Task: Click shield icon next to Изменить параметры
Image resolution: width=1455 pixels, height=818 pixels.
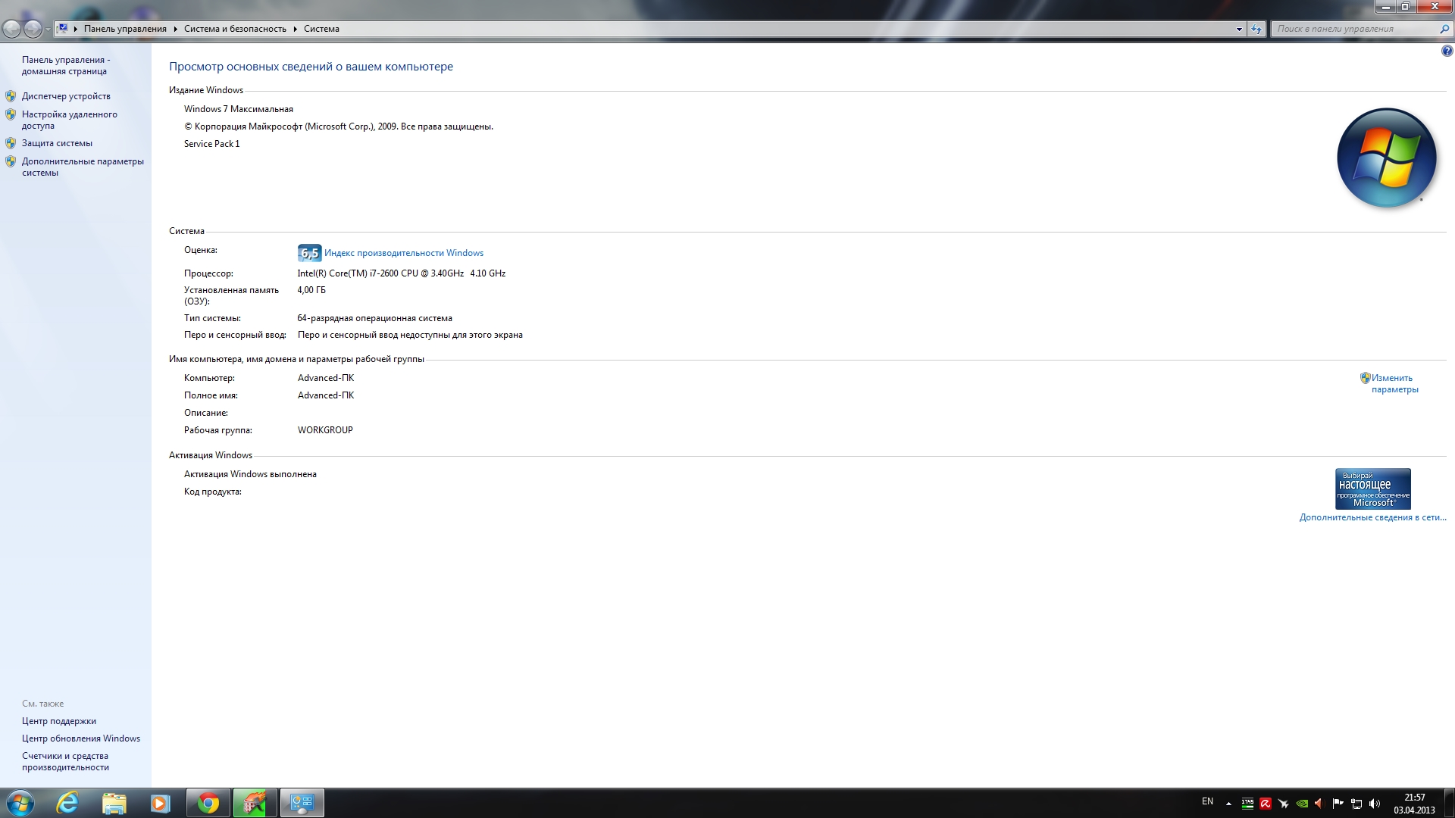Action: point(1365,378)
